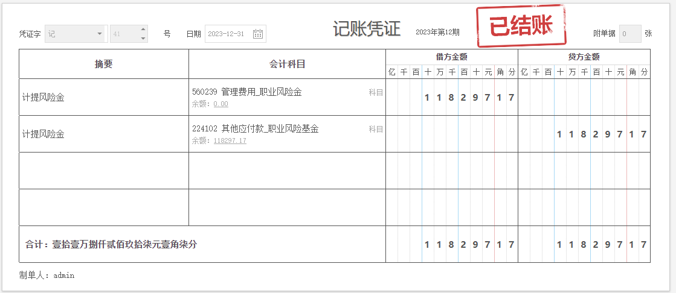Click 科目 link in the 管理费用_职业风险金 row
This screenshot has width=676, height=293.
(376, 93)
